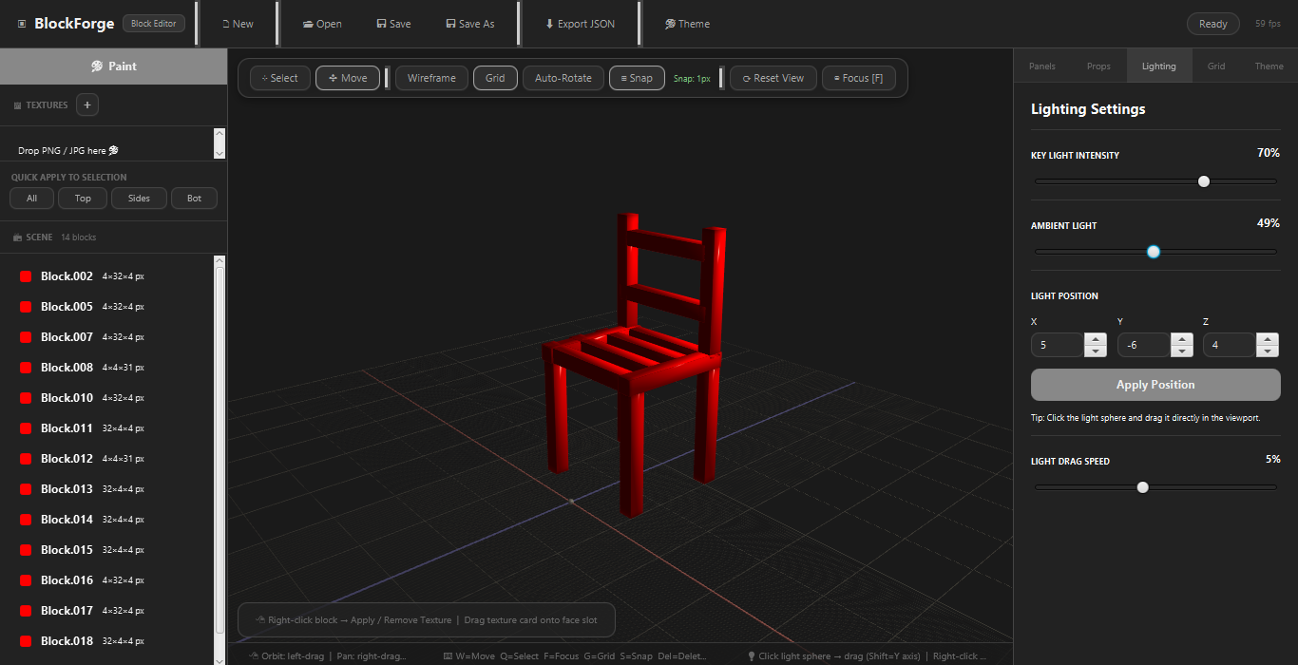Apply texture to Bot face

pos(194,199)
